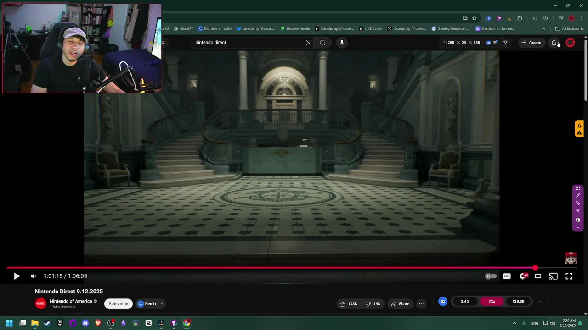Open system volume speaker icon

pyautogui.click(x=552, y=323)
